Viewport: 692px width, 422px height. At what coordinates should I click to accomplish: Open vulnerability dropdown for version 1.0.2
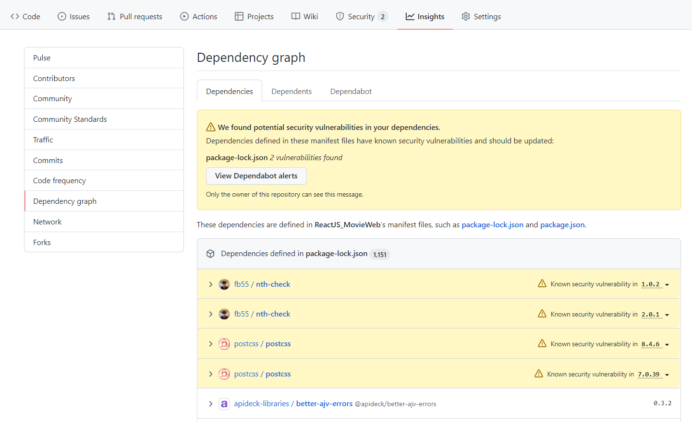pyautogui.click(x=656, y=284)
